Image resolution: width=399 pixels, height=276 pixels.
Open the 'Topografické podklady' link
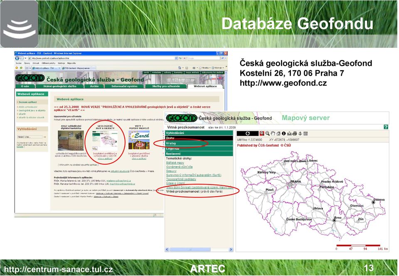click(x=181, y=179)
